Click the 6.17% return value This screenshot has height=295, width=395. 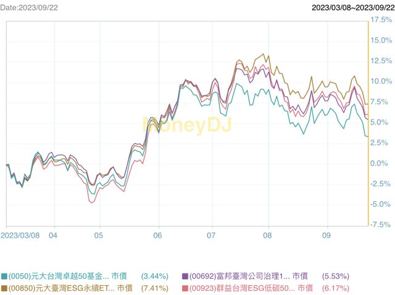coord(336,288)
